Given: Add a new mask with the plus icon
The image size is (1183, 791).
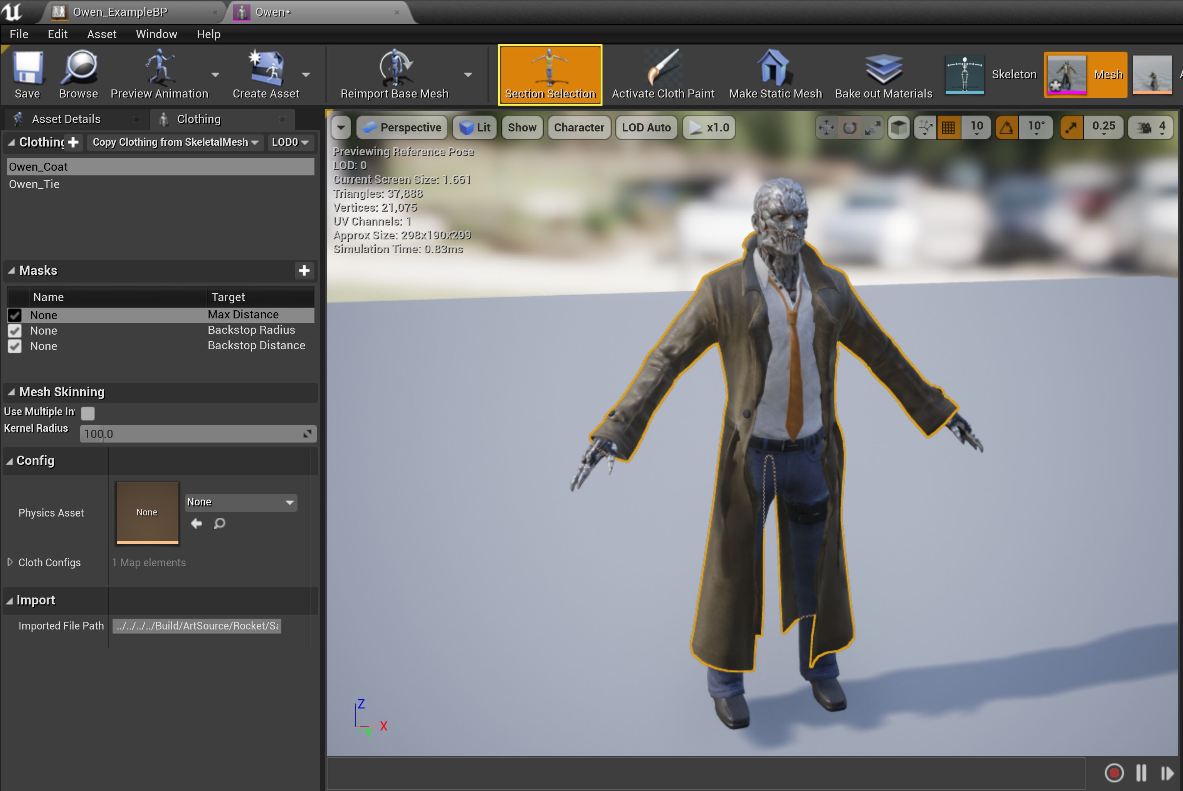Looking at the screenshot, I should tap(304, 270).
